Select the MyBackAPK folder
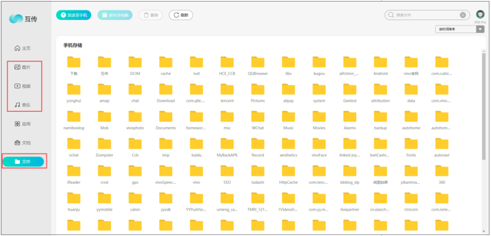Screen dimensions: 491x236 (227, 147)
